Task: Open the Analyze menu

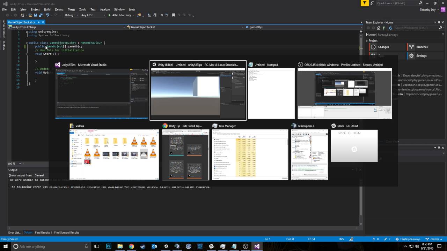Action: pyautogui.click(x=105, y=9)
